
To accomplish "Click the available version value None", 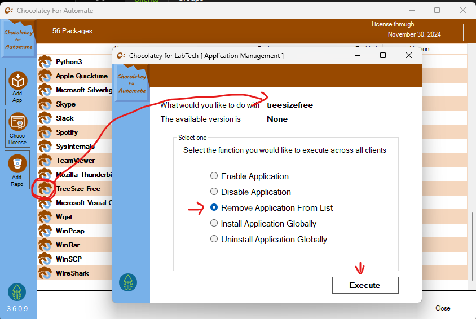I will click(x=277, y=119).
